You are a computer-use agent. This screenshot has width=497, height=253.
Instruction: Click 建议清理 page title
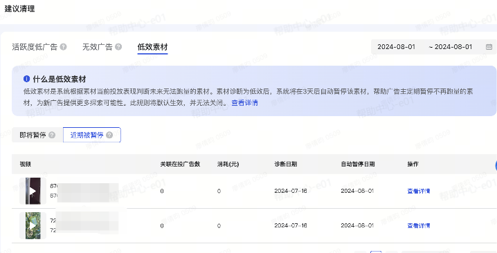pyautogui.click(x=19, y=8)
